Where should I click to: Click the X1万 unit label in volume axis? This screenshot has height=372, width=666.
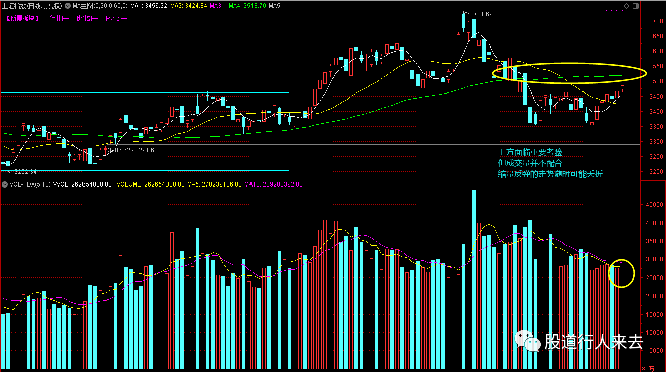pyautogui.click(x=649, y=368)
